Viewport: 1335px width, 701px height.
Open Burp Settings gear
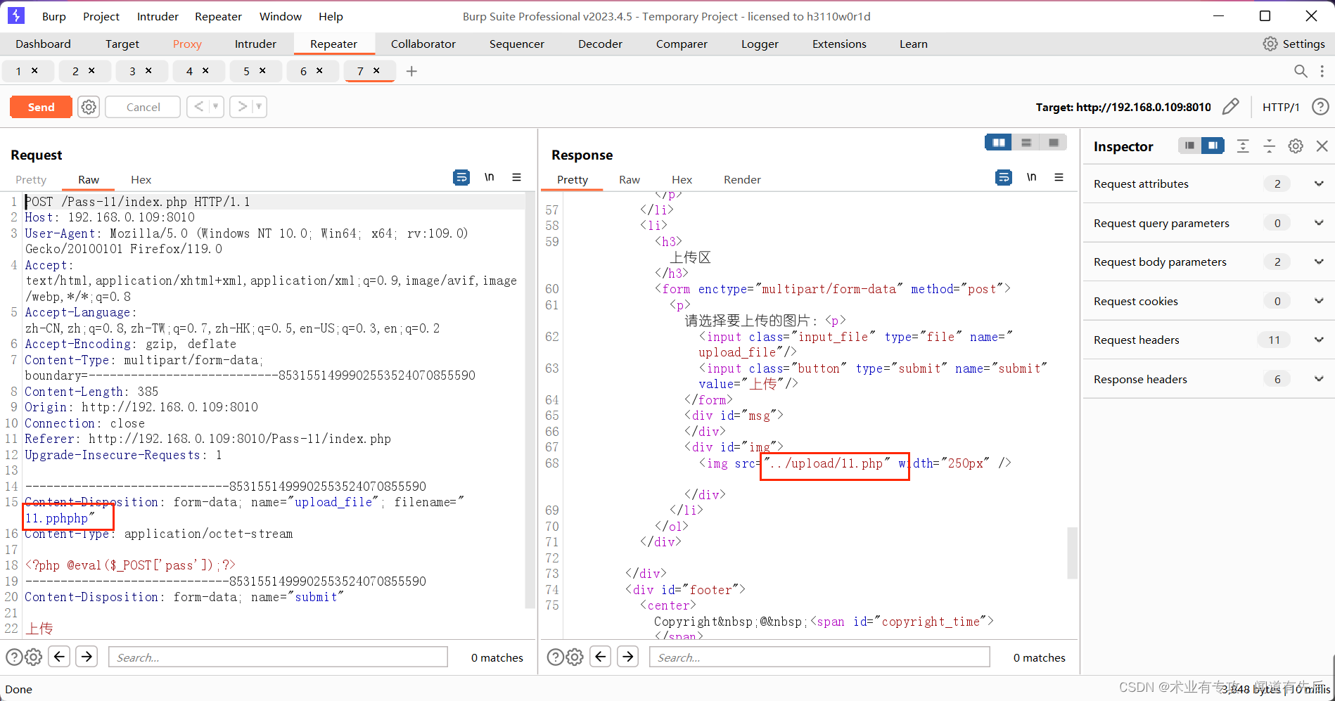(1270, 44)
